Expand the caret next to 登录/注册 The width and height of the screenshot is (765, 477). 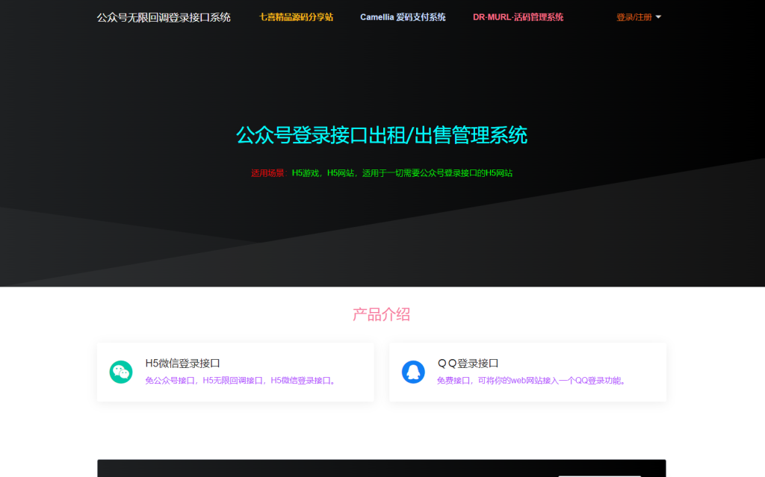(658, 16)
